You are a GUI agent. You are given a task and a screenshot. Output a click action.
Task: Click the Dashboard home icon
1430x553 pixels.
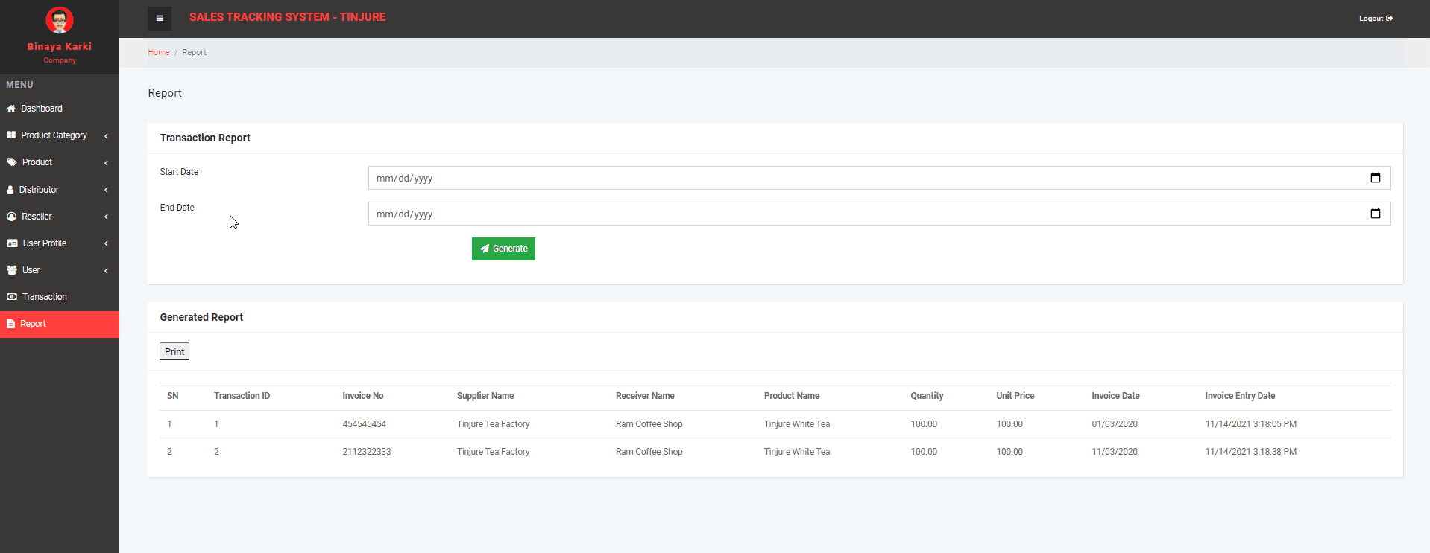point(11,109)
